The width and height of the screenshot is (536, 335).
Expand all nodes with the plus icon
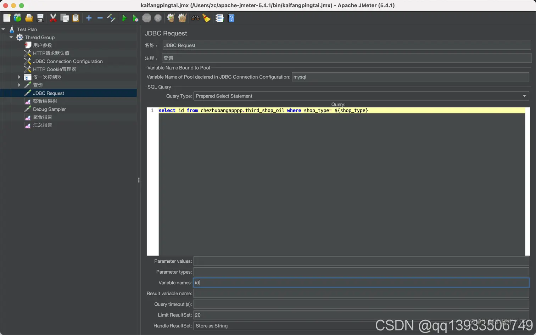click(89, 18)
